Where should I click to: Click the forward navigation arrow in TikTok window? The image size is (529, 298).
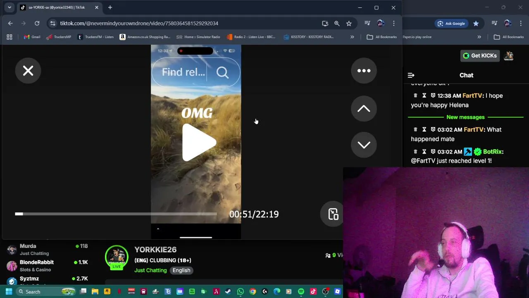pyautogui.click(x=24, y=23)
